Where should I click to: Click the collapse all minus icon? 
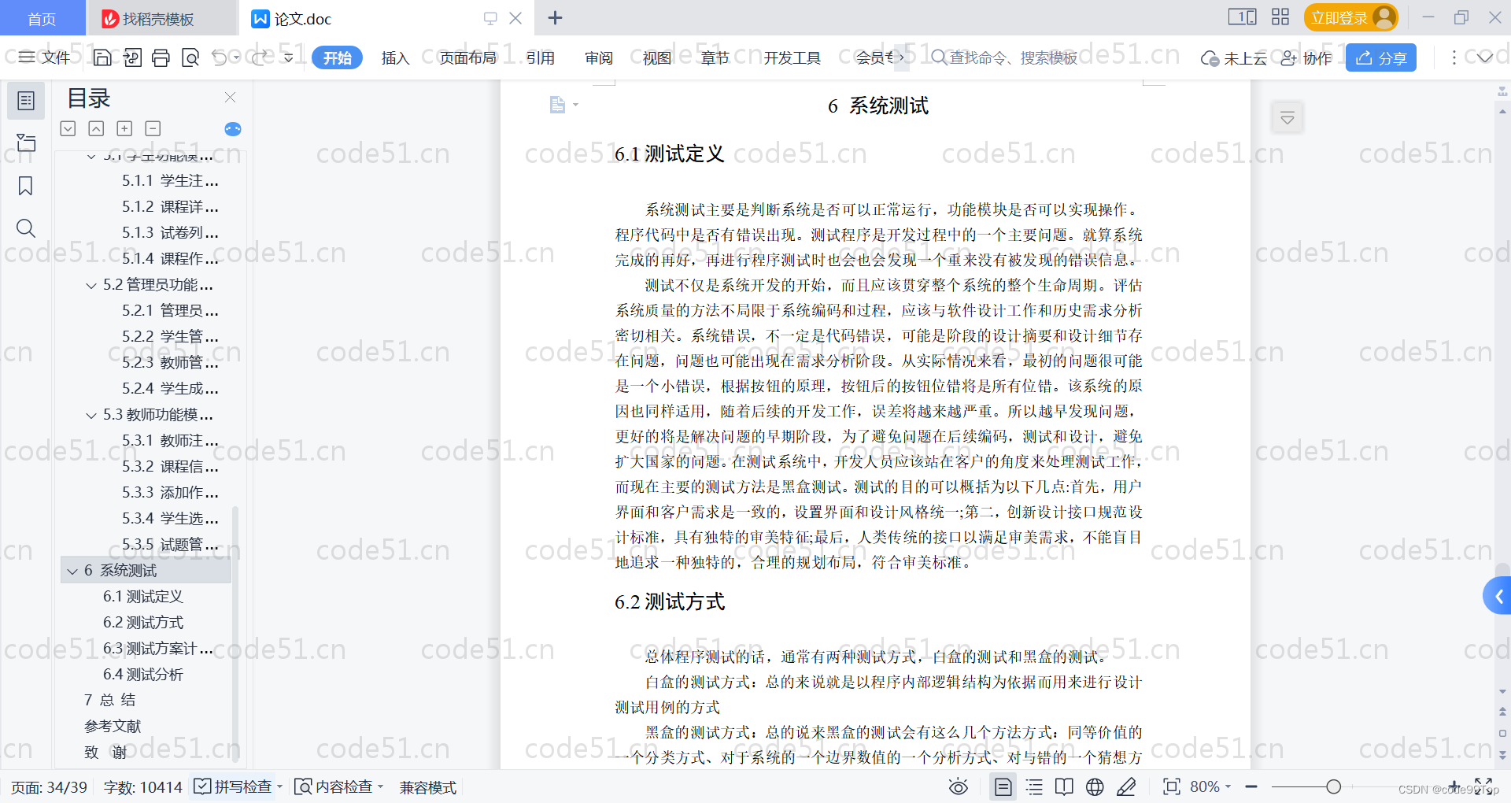click(x=153, y=128)
